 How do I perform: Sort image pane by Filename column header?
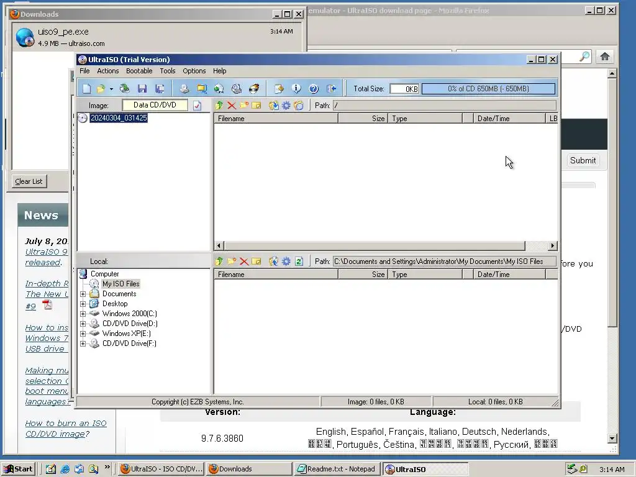point(276,119)
